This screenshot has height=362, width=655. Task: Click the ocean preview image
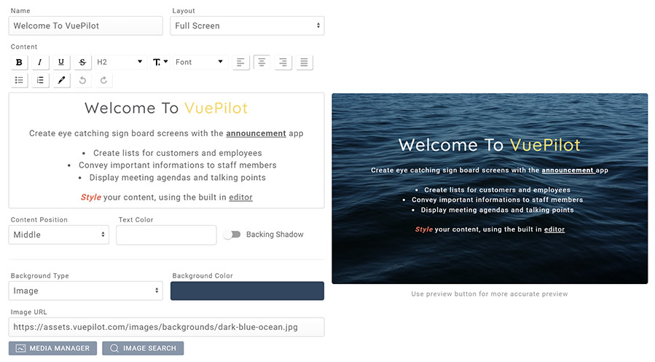click(x=490, y=189)
